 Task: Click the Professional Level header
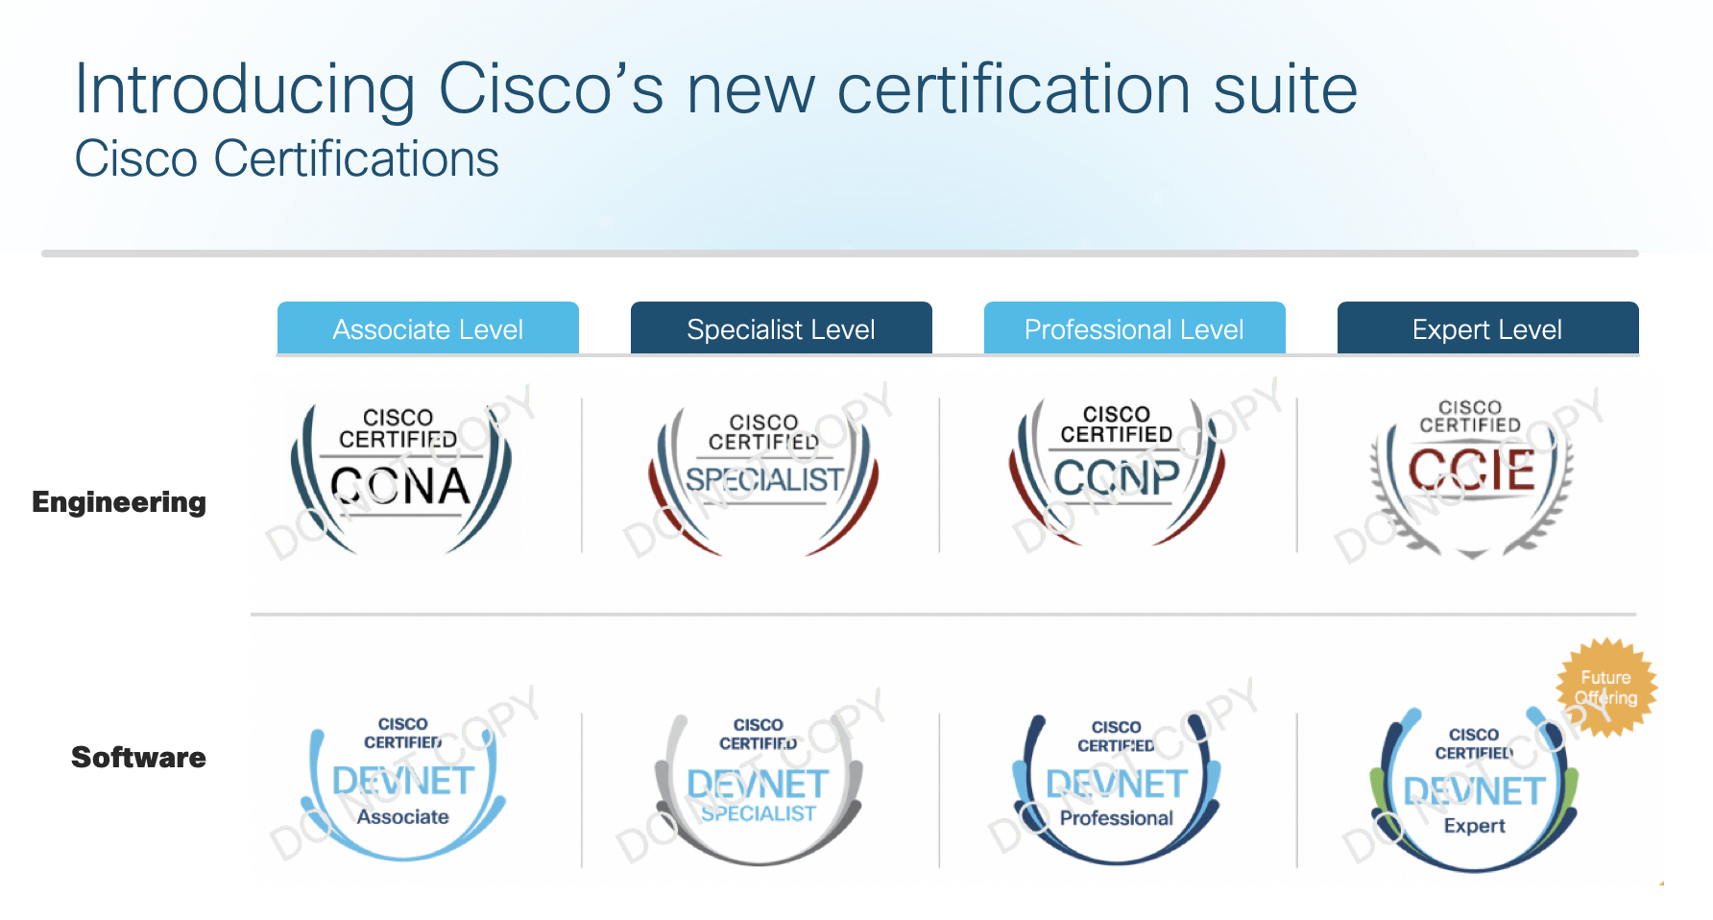tap(1134, 329)
